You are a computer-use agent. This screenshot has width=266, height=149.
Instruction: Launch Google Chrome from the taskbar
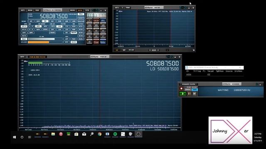[100, 134]
